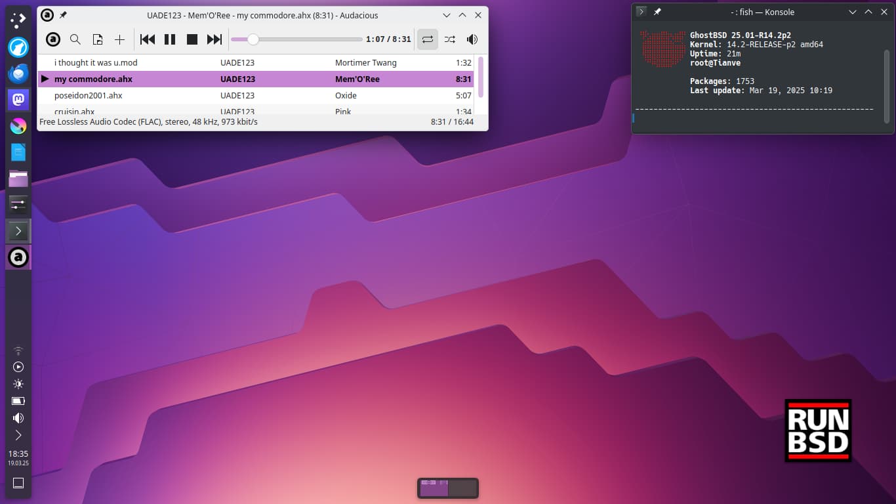Viewport: 896px width, 504px height.
Task: Click 'GhostBSD 25.01-R14.2p2' text in Konsole
Action: [741, 35]
